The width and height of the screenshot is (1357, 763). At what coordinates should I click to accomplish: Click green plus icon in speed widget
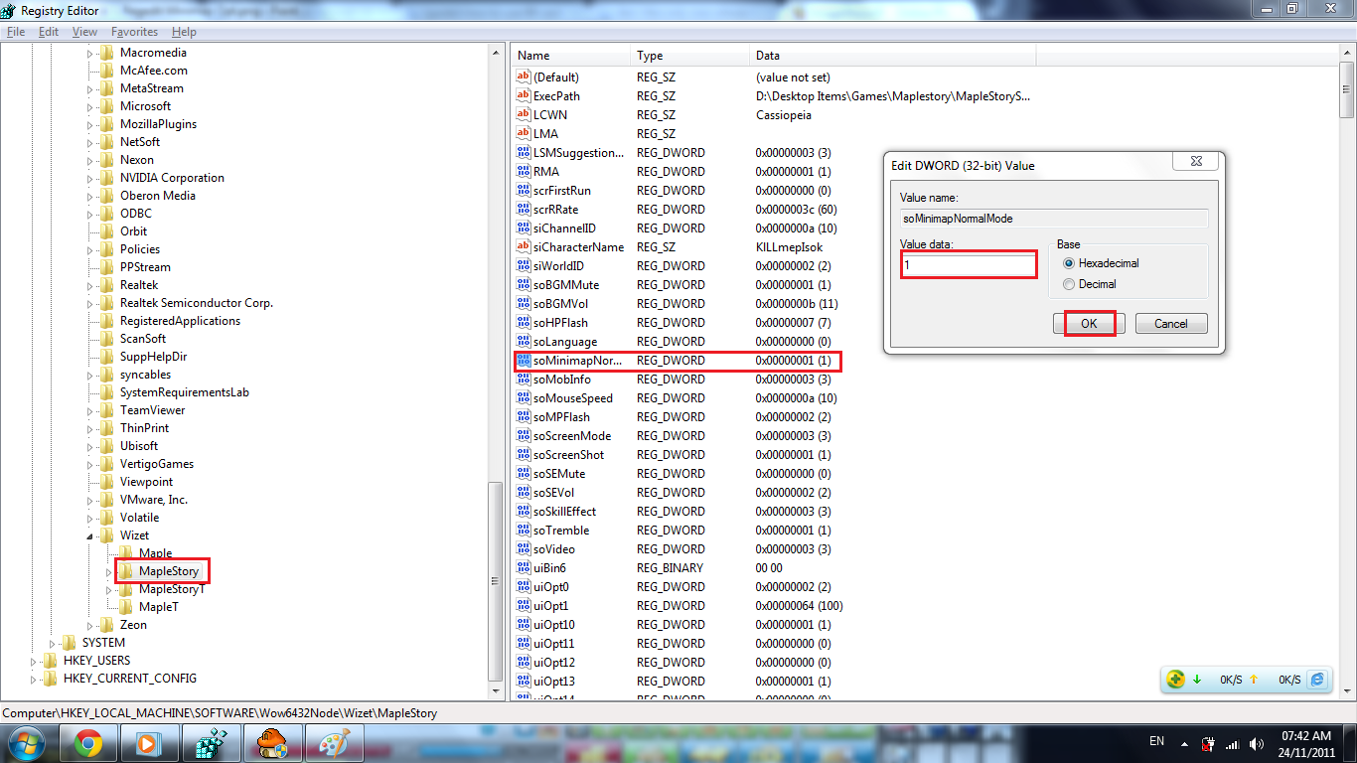pyautogui.click(x=1175, y=680)
